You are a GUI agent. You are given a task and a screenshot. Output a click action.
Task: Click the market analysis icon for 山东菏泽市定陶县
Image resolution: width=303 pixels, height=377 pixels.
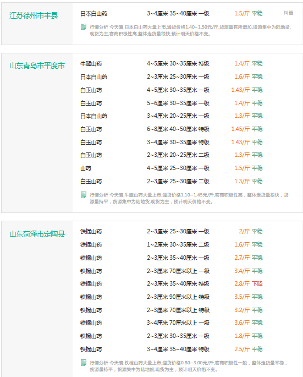pyautogui.click(x=84, y=362)
